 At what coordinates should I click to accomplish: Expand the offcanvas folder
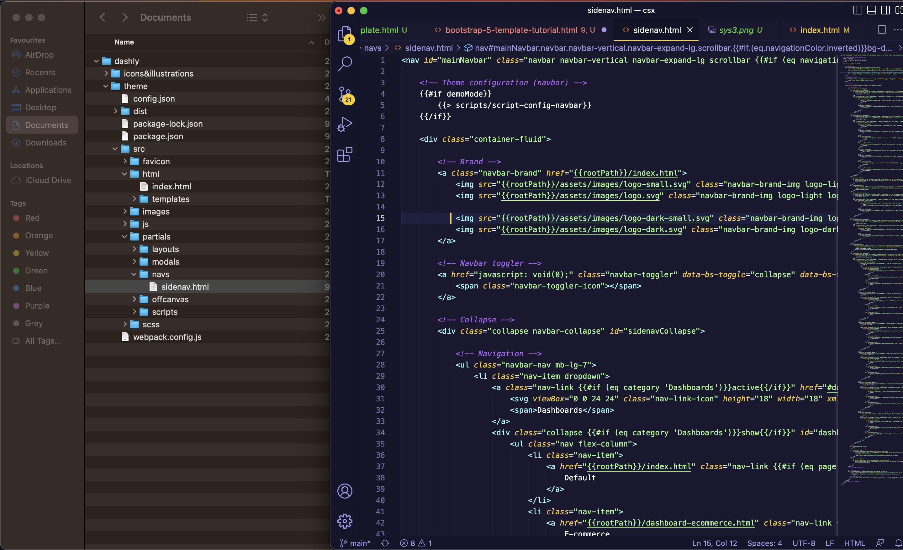(134, 299)
